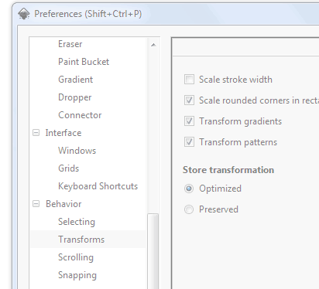Select Connector in the preferences tree
This screenshot has height=289, width=319.
(80, 115)
